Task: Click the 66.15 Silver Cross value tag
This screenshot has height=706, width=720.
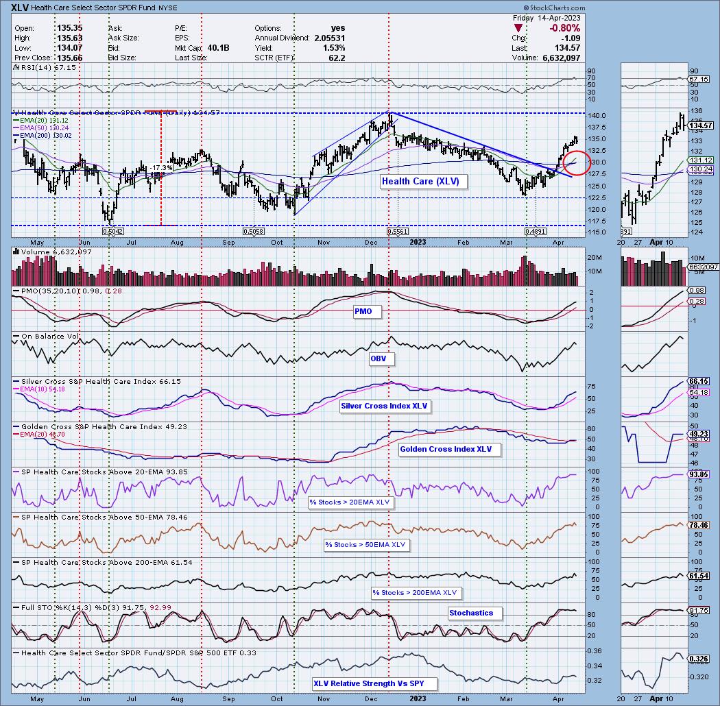Action: click(x=699, y=382)
